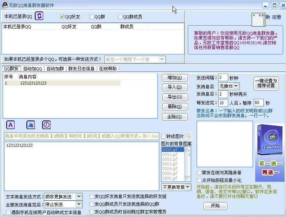
Task: Preview image conversion magnifier icon
Action: pyautogui.click(x=188, y=136)
